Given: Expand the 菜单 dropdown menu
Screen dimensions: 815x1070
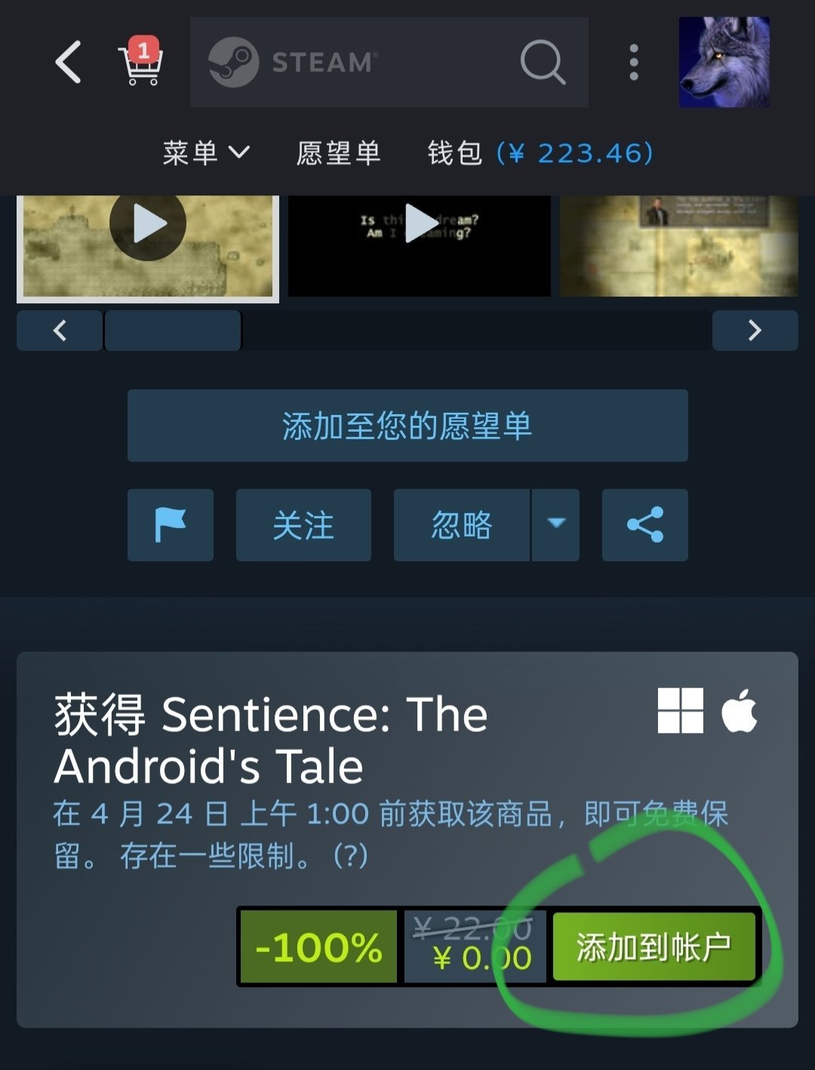Looking at the screenshot, I should (206, 153).
